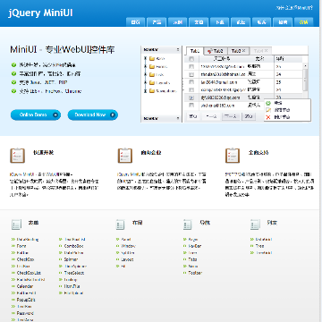
Task: Click the red X delete icon in demo menu
Action: pos(268,117)
